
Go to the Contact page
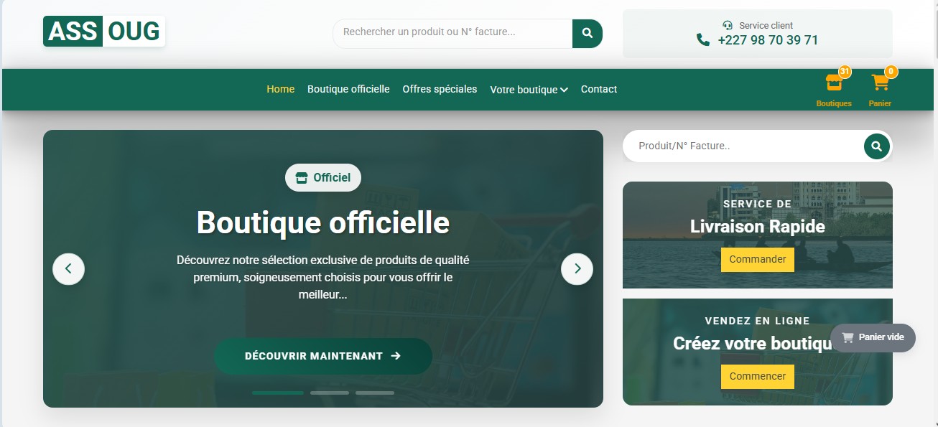click(598, 89)
